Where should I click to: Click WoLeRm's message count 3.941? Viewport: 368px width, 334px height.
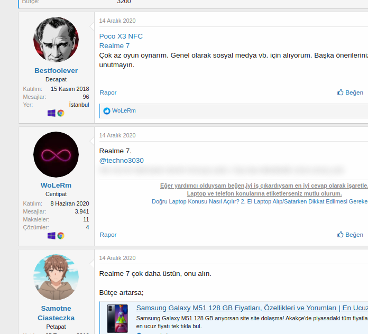click(82, 211)
